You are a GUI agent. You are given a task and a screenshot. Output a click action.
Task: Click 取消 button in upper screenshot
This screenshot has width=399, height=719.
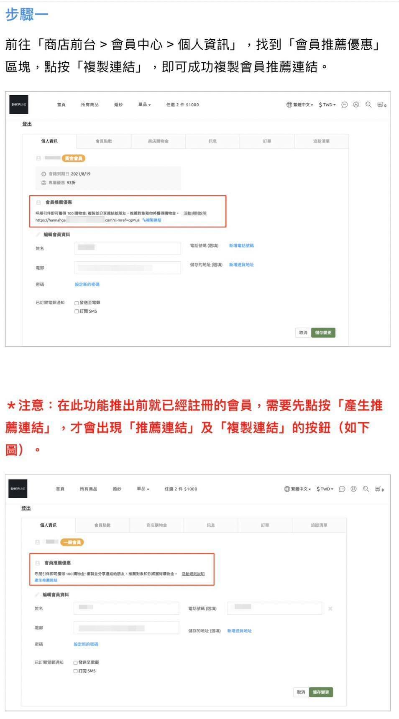pos(303,333)
